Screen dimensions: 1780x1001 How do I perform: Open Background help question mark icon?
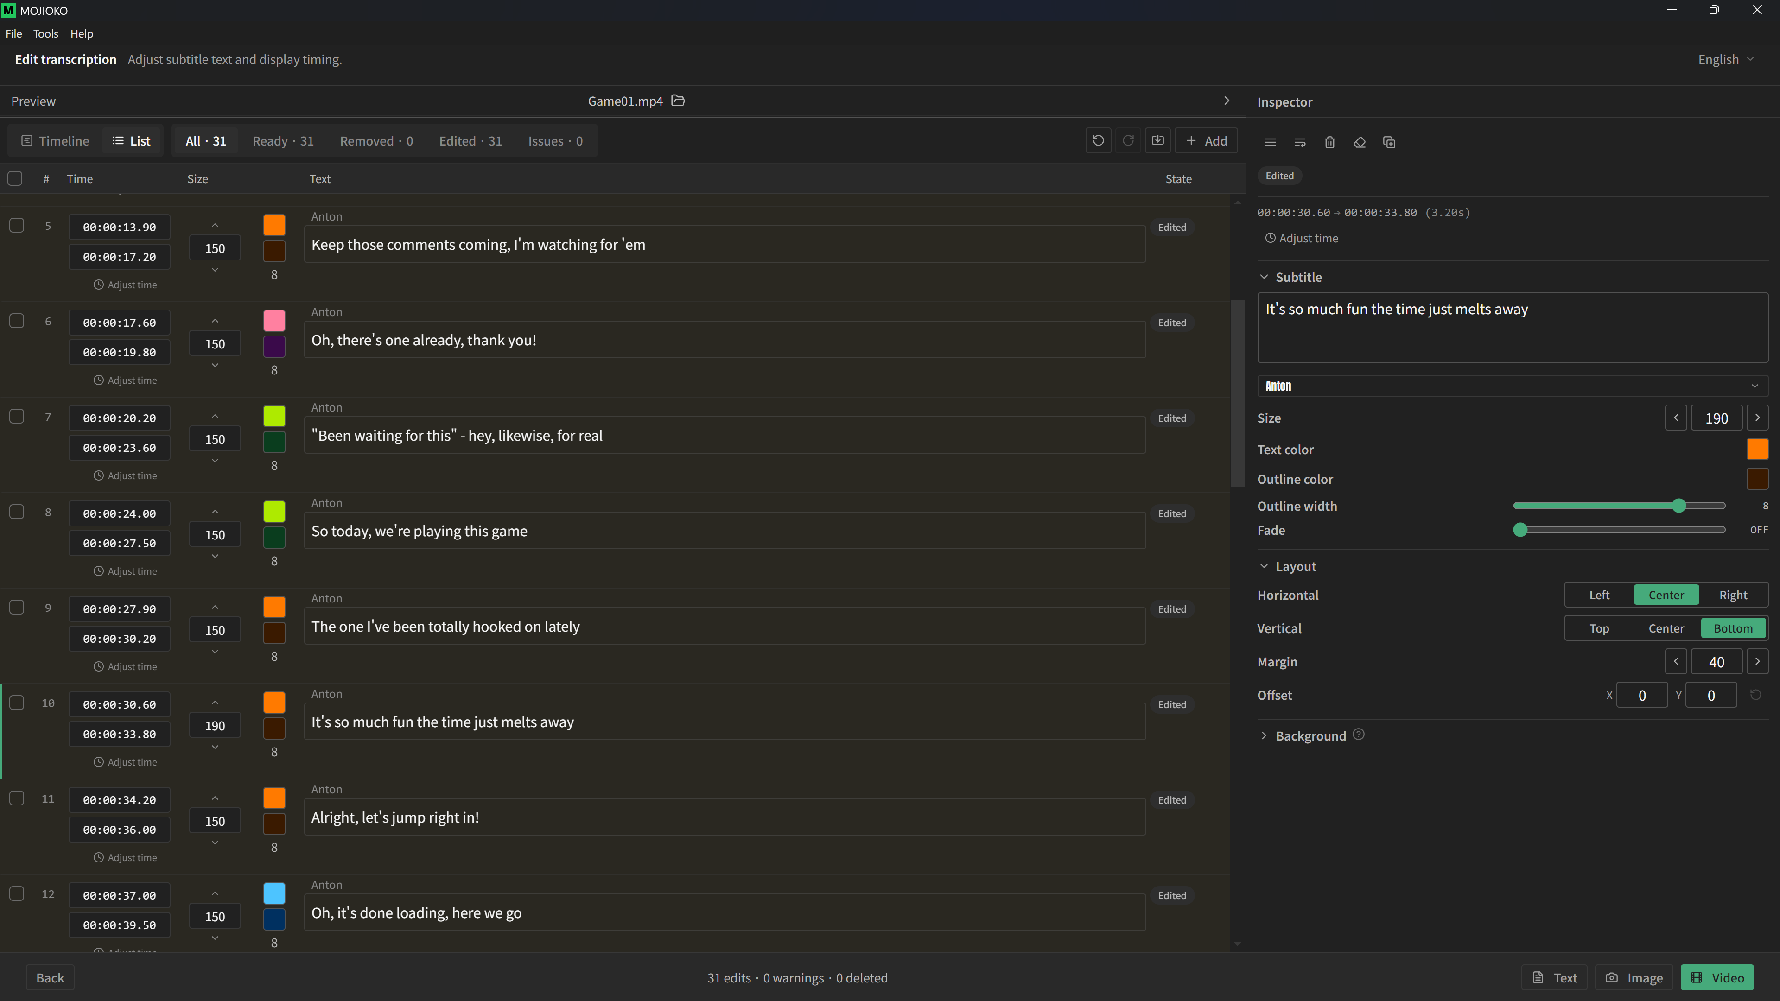[x=1359, y=735]
